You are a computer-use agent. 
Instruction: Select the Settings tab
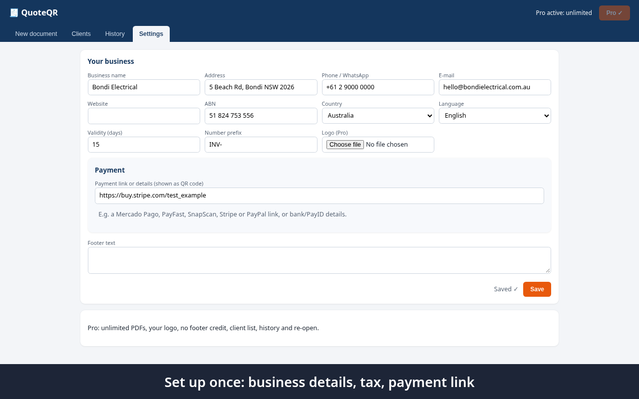pyautogui.click(x=151, y=34)
